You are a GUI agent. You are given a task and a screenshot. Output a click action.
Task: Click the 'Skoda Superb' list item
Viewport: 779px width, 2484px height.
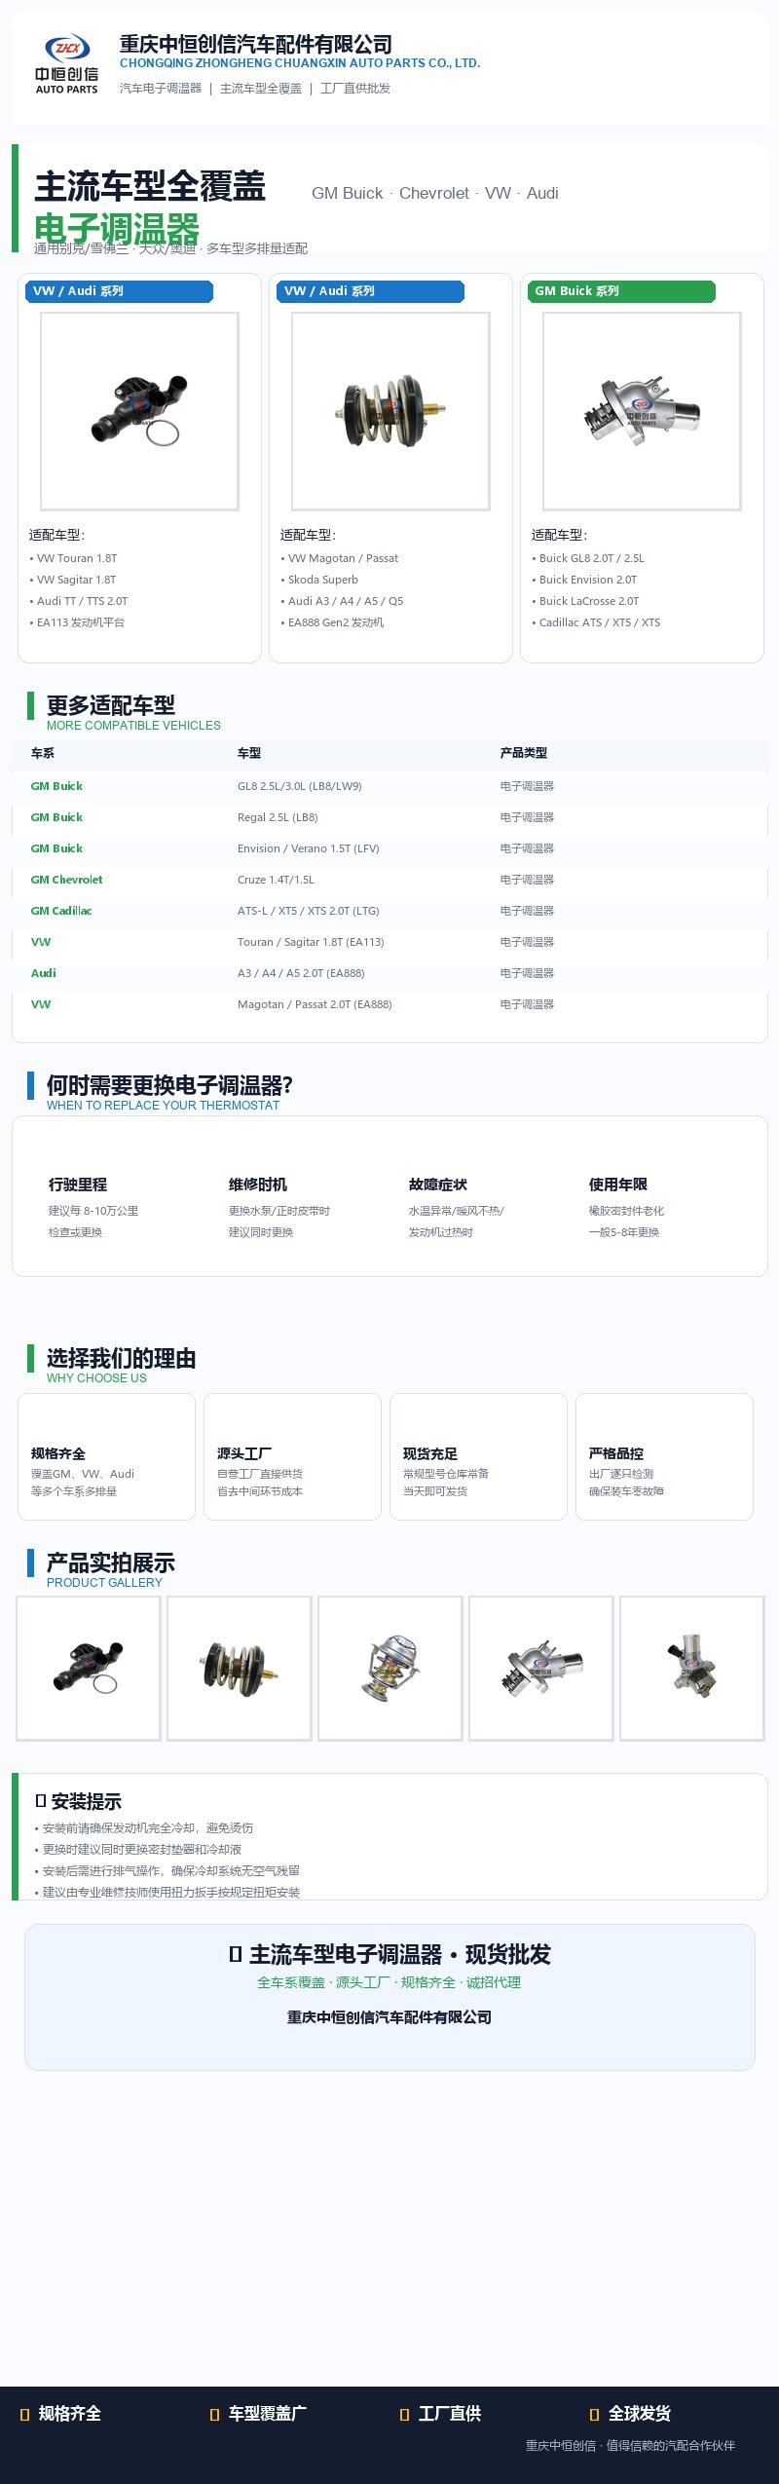click(x=323, y=580)
